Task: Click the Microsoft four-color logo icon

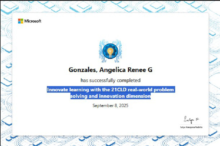Action: (21, 21)
